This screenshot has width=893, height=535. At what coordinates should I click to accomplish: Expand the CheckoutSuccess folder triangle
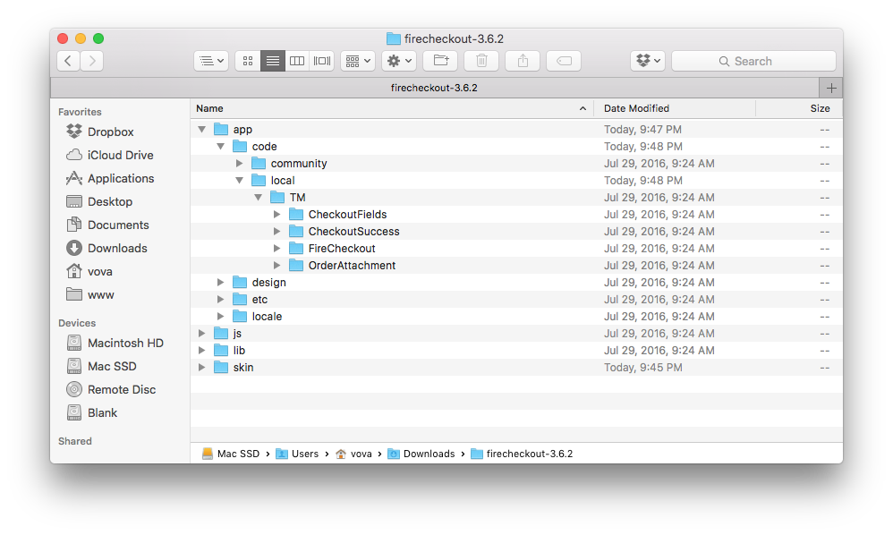(276, 232)
